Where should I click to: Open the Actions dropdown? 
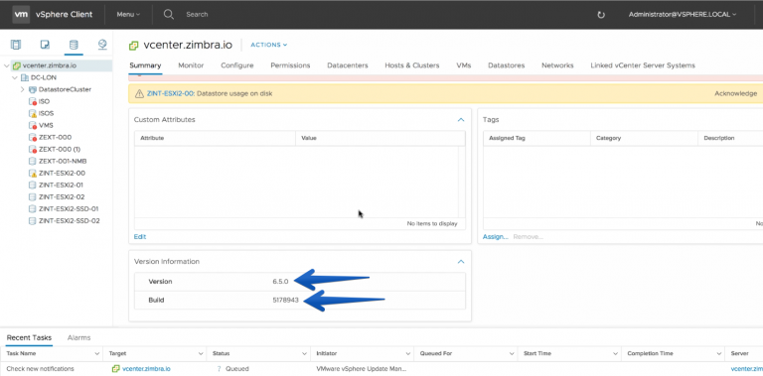coord(268,45)
